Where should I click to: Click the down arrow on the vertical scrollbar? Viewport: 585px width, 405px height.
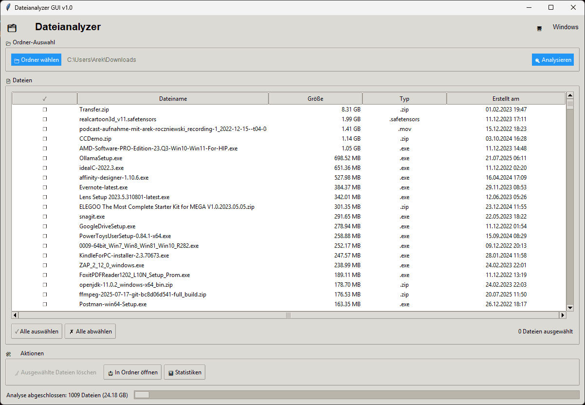coord(570,307)
